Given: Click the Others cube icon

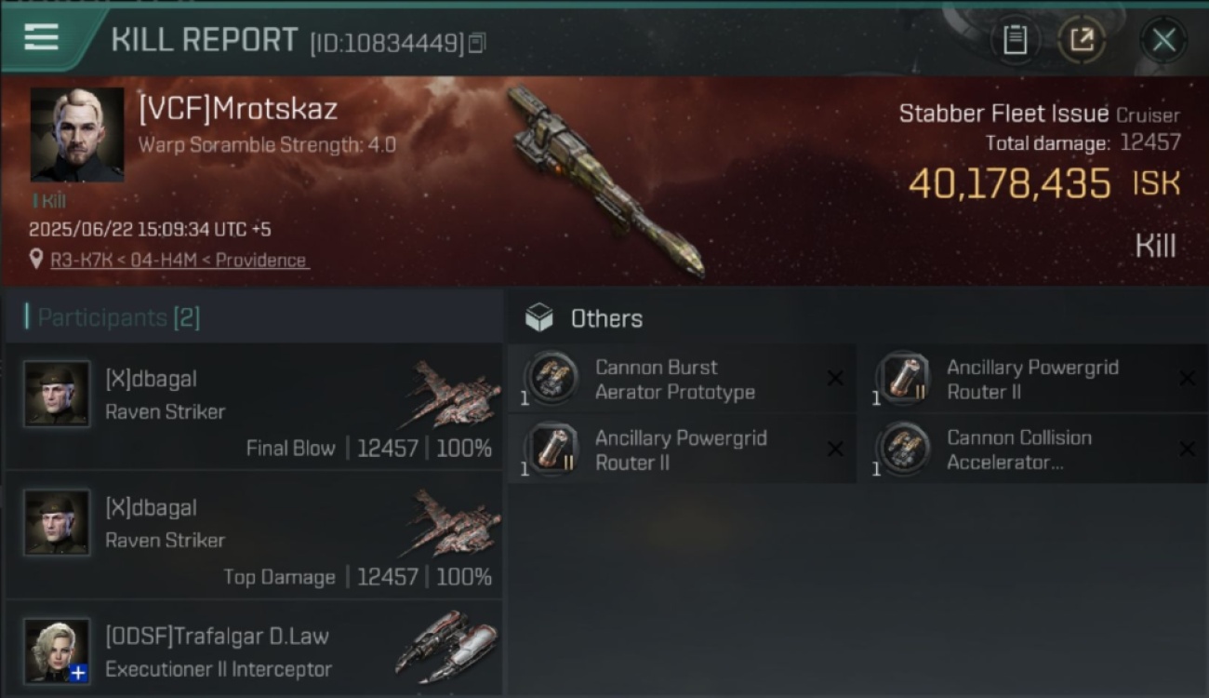Looking at the screenshot, I should pos(539,318).
